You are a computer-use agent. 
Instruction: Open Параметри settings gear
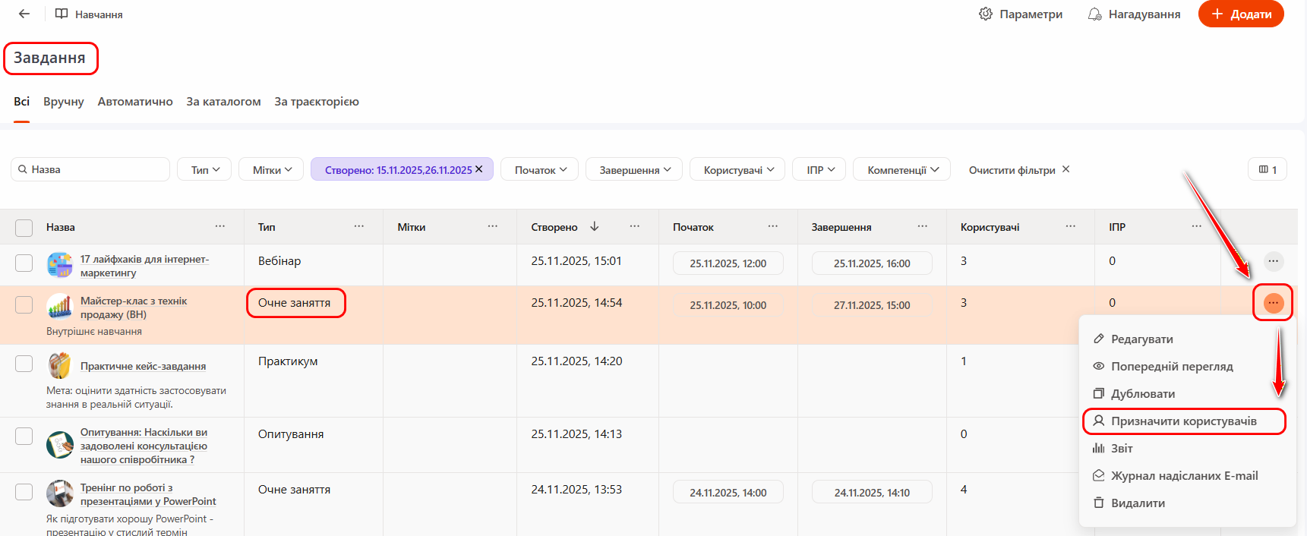[x=986, y=14]
